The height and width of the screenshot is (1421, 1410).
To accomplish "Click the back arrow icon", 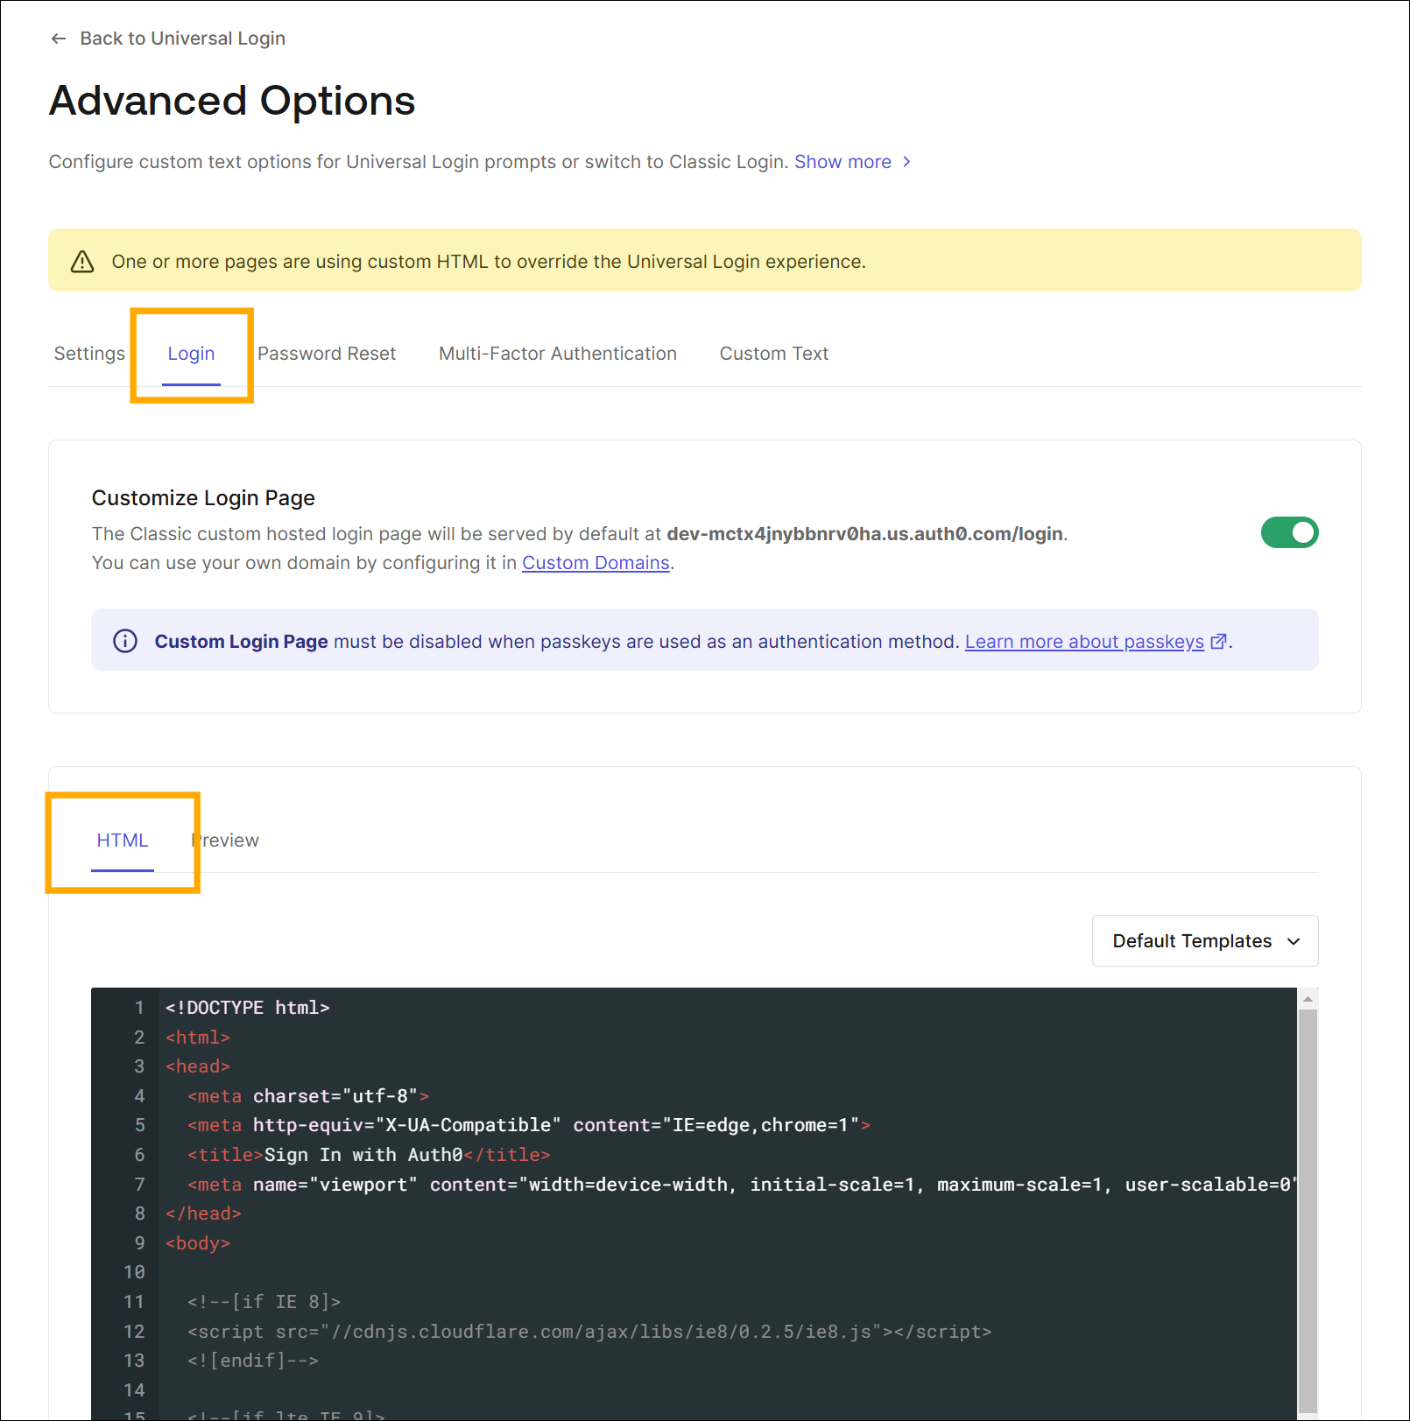I will click(x=58, y=39).
